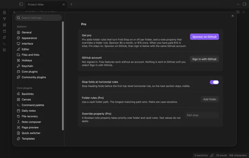Click the navigate back arrow

click(x=14, y=12)
